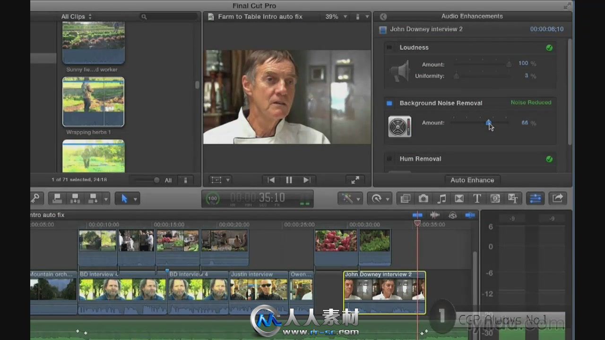Click the Hum Removal green status checkmark
The image size is (605, 340).
click(x=549, y=159)
